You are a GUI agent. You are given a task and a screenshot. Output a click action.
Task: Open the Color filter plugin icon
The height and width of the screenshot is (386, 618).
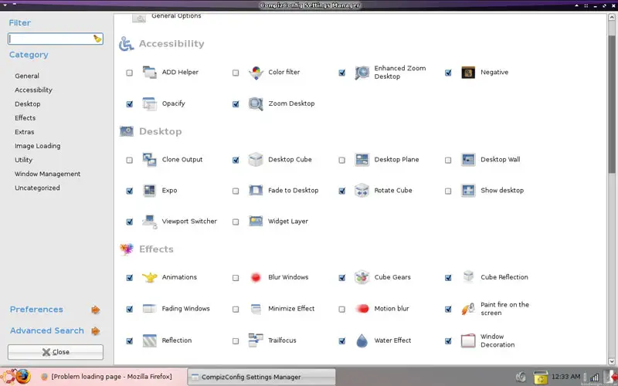[256, 73]
